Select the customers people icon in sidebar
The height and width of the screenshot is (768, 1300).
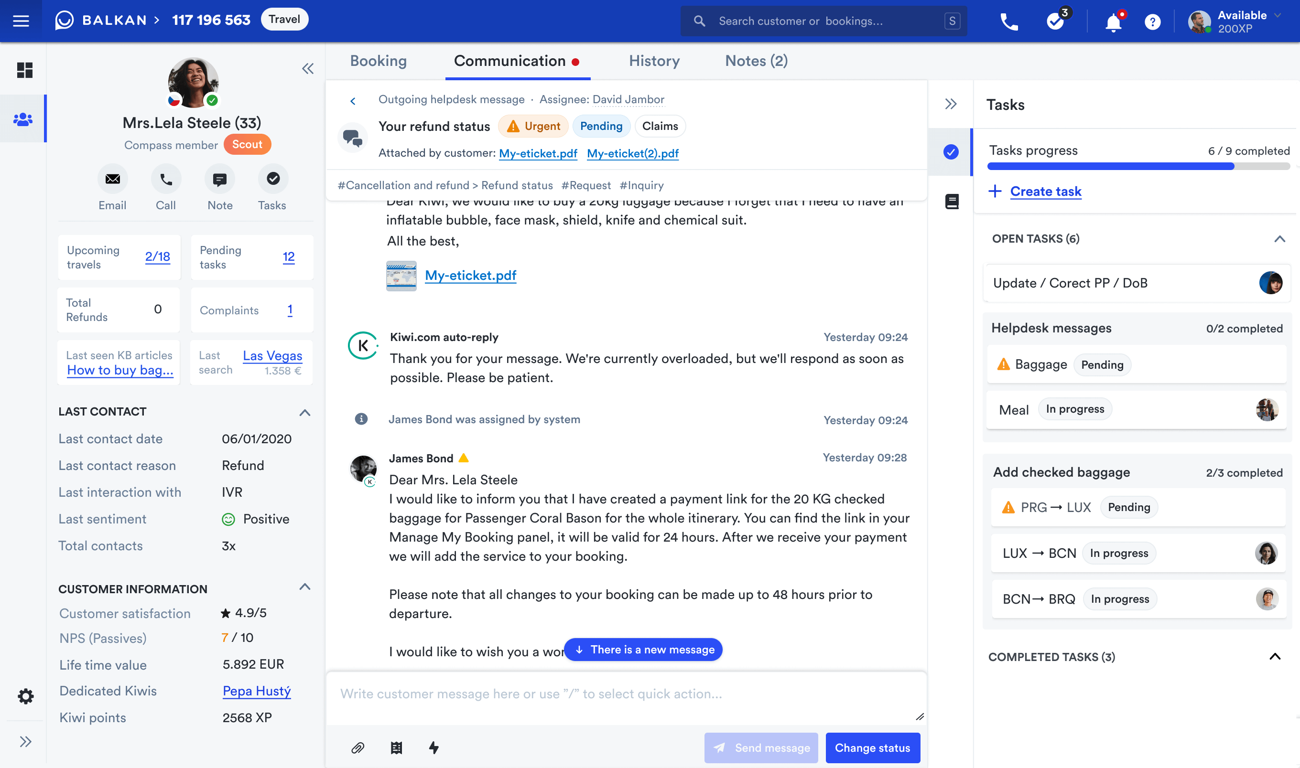(x=23, y=119)
